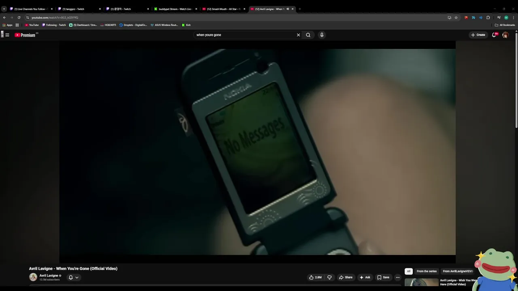Open the Chrome three-dot menu

(514, 17)
